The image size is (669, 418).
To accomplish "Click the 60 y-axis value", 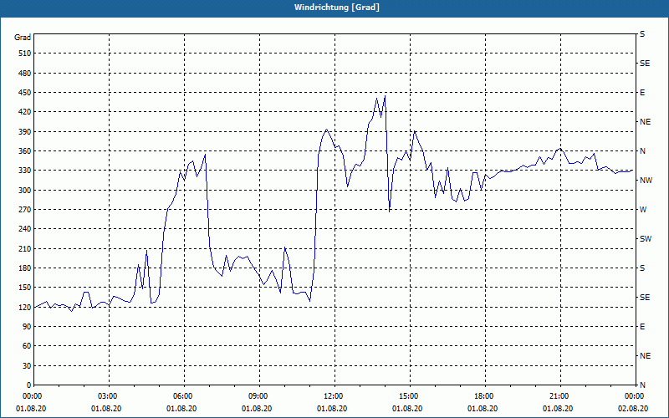I will pyautogui.click(x=27, y=346).
